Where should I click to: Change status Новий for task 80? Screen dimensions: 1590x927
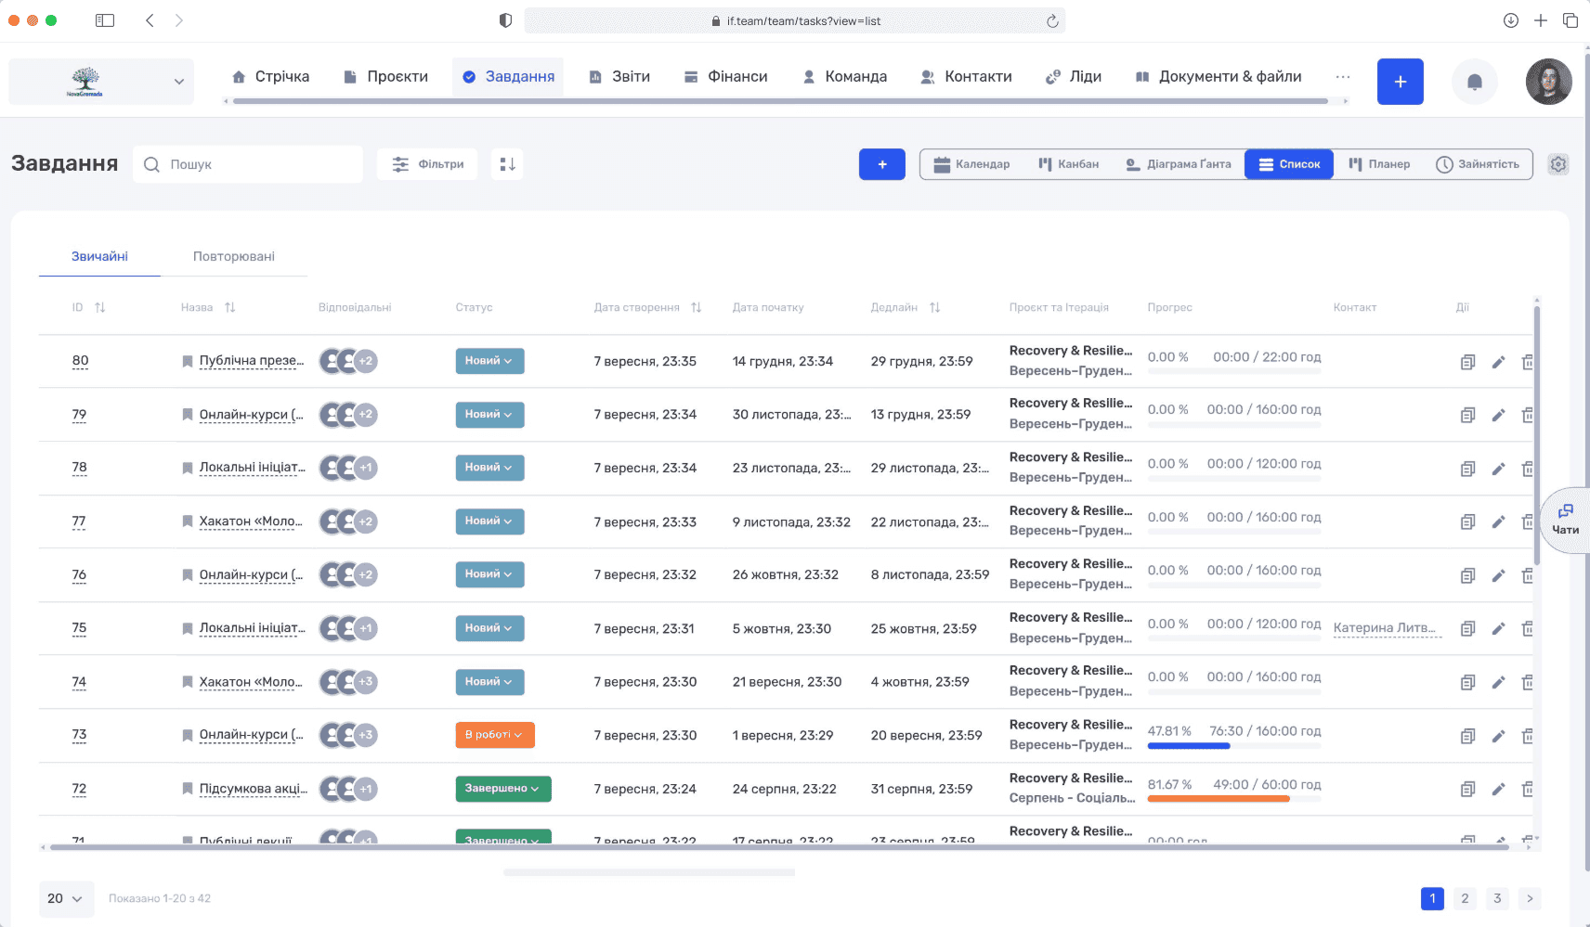(489, 361)
